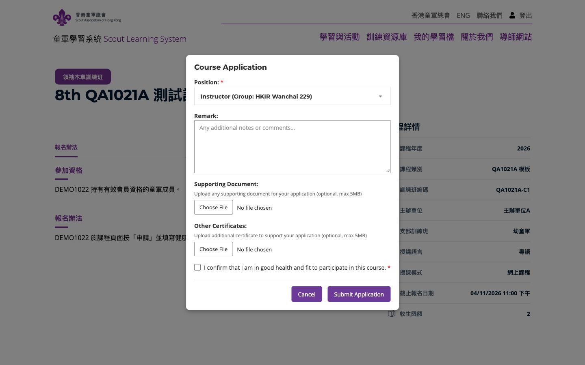Tick the good health confirmation checkbox
Viewport: 585px width, 365px height.
click(x=197, y=267)
